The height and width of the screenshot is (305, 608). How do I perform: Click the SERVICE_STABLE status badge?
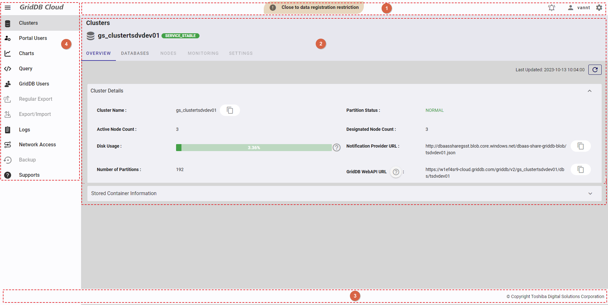click(x=180, y=36)
